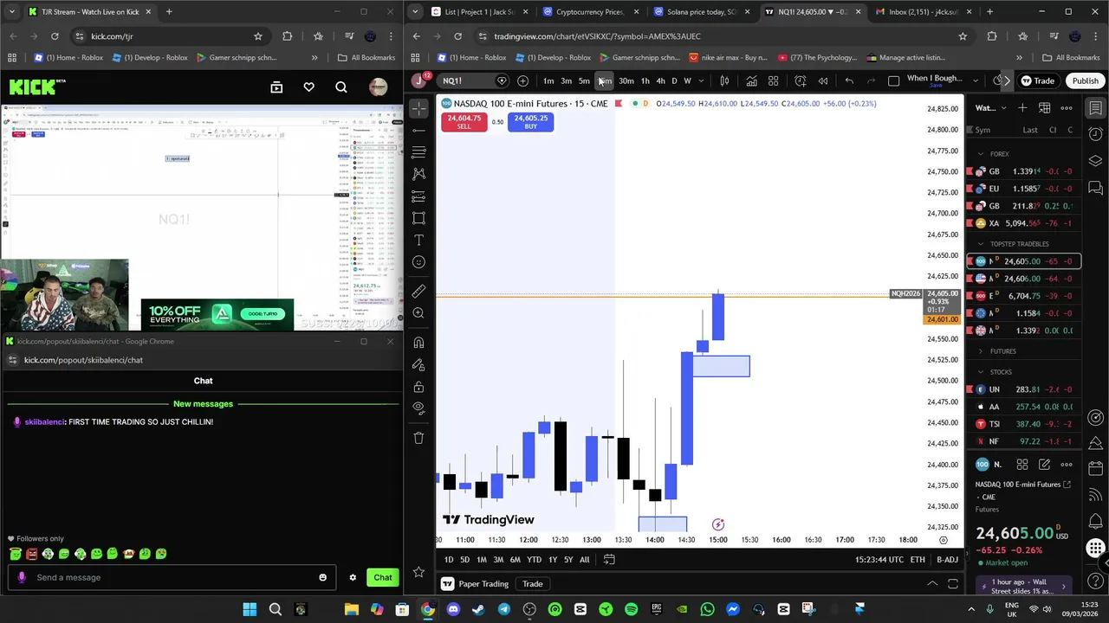Click the blue BUY 24,605.25 button
Image resolution: width=1109 pixels, height=623 pixels.
(x=530, y=122)
